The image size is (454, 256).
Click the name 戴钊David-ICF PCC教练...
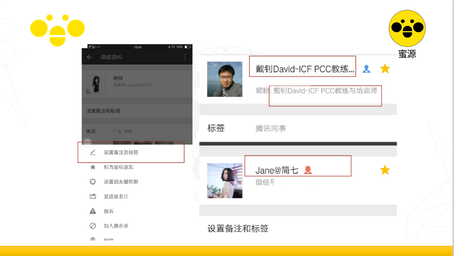click(305, 69)
